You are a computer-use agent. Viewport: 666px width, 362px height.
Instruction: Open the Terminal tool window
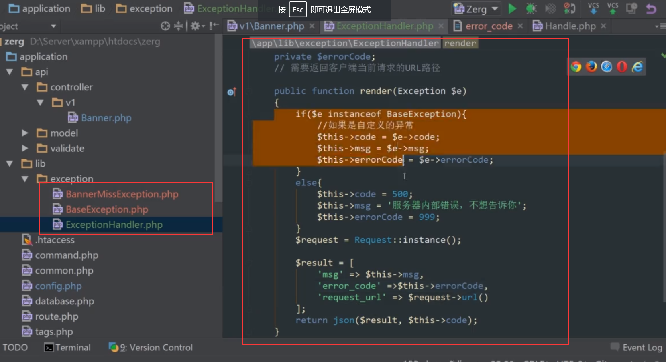pyautogui.click(x=67, y=348)
